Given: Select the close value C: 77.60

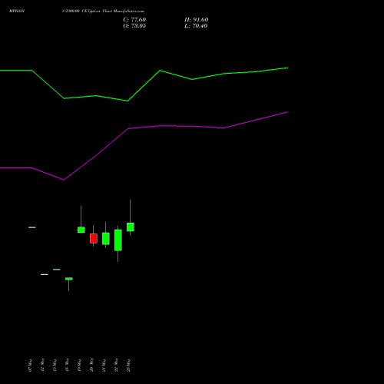Looking at the screenshot, I should (134, 20).
